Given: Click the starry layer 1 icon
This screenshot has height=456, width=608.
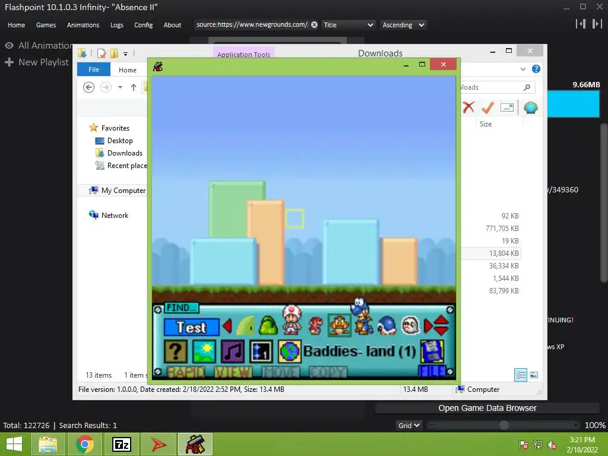Looking at the screenshot, I should tap(261, 351).
